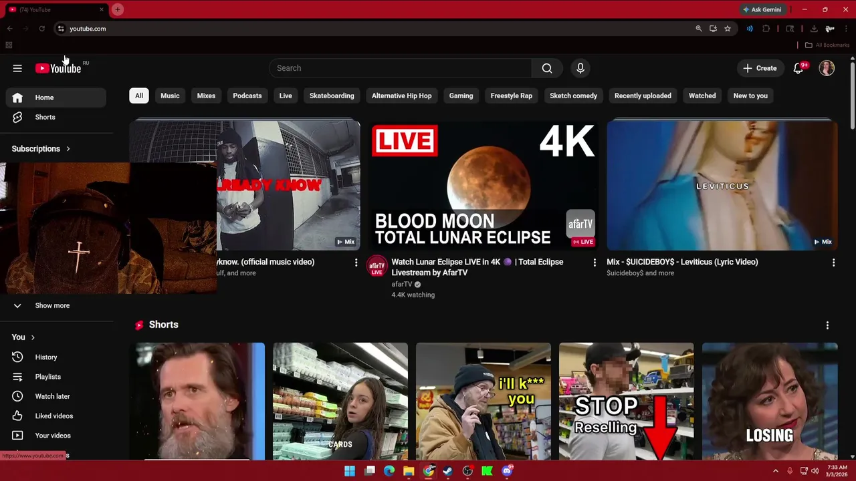The height and width of the screenshot is (481, 856).
Task: Bookmark this page with star icon
Action: click(x=728, y=29)
